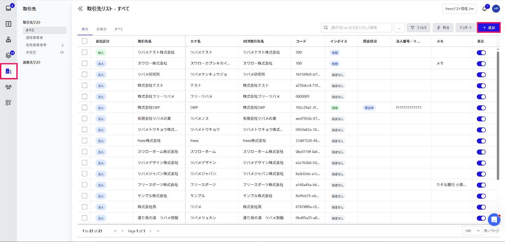The height and width of the screenshot is (242, 505).
Task: Sort by インボイス column header
Action: point(339,41)
